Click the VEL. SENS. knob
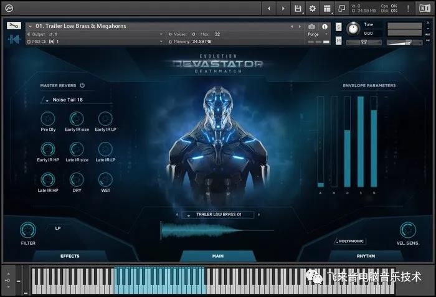Screen dimensions: 436x297 tap(407, 230)
